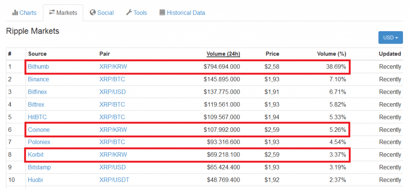The height and width of the screenshot is (189, 410).
Task: Click the globe icon beside Social
Action: click(x=92, y=12)
